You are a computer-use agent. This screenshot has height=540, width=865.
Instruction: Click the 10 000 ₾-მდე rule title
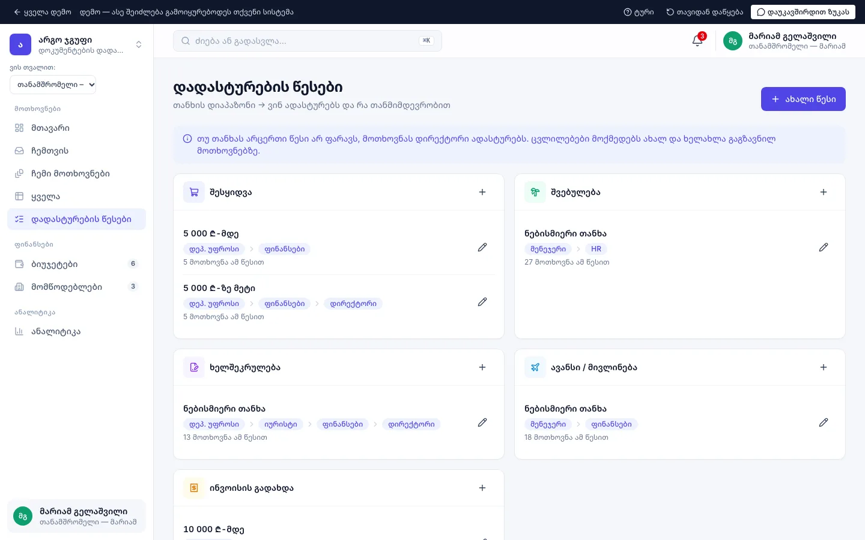[214, 529]
